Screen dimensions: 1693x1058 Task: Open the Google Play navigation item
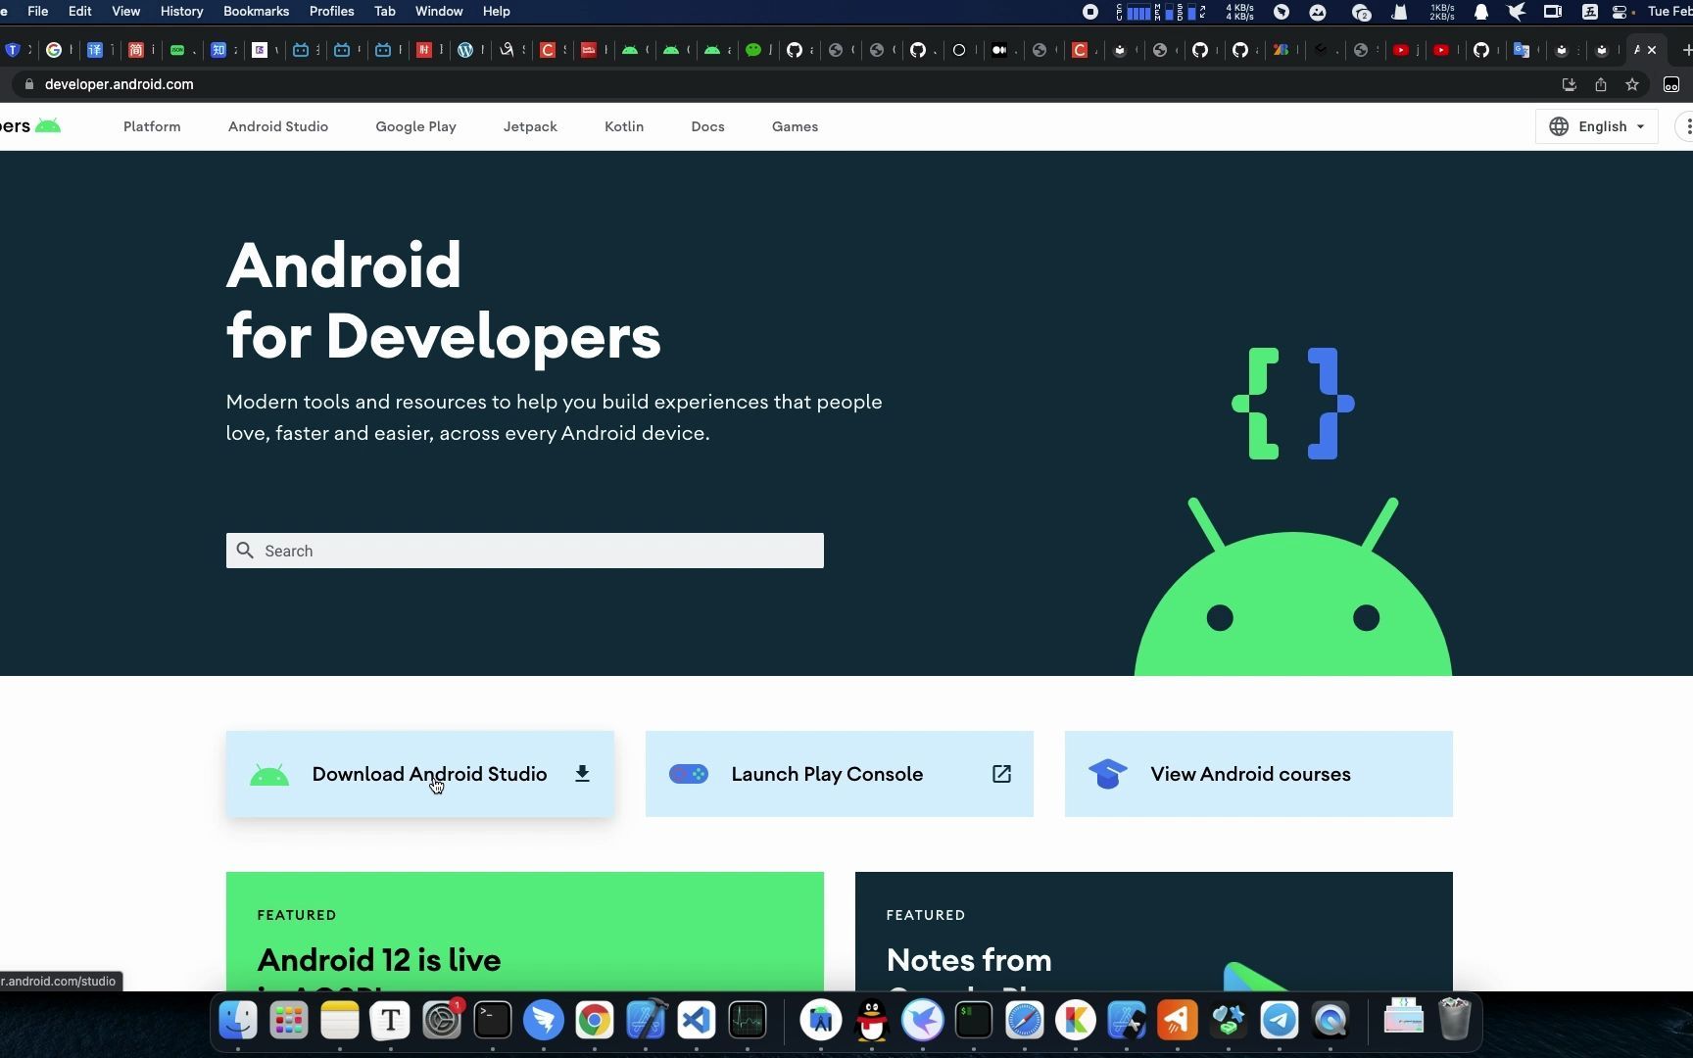(415, 126)
